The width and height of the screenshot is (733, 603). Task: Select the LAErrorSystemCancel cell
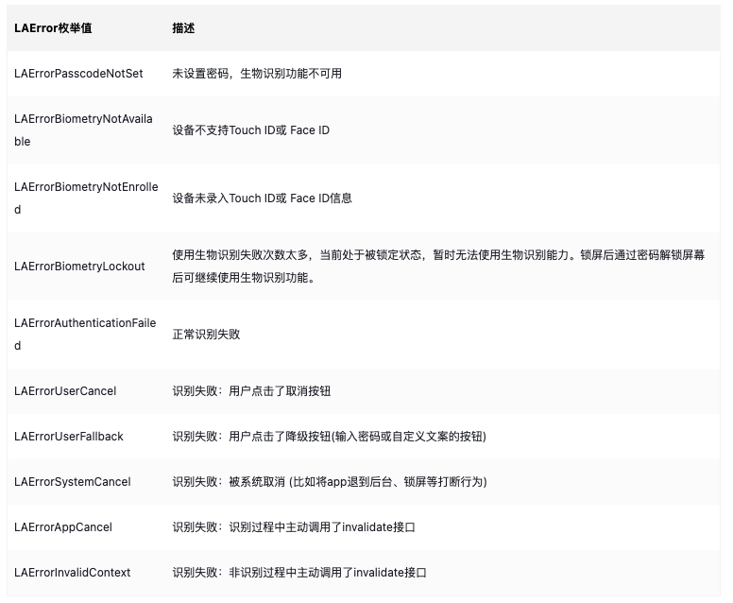point(73,482)
